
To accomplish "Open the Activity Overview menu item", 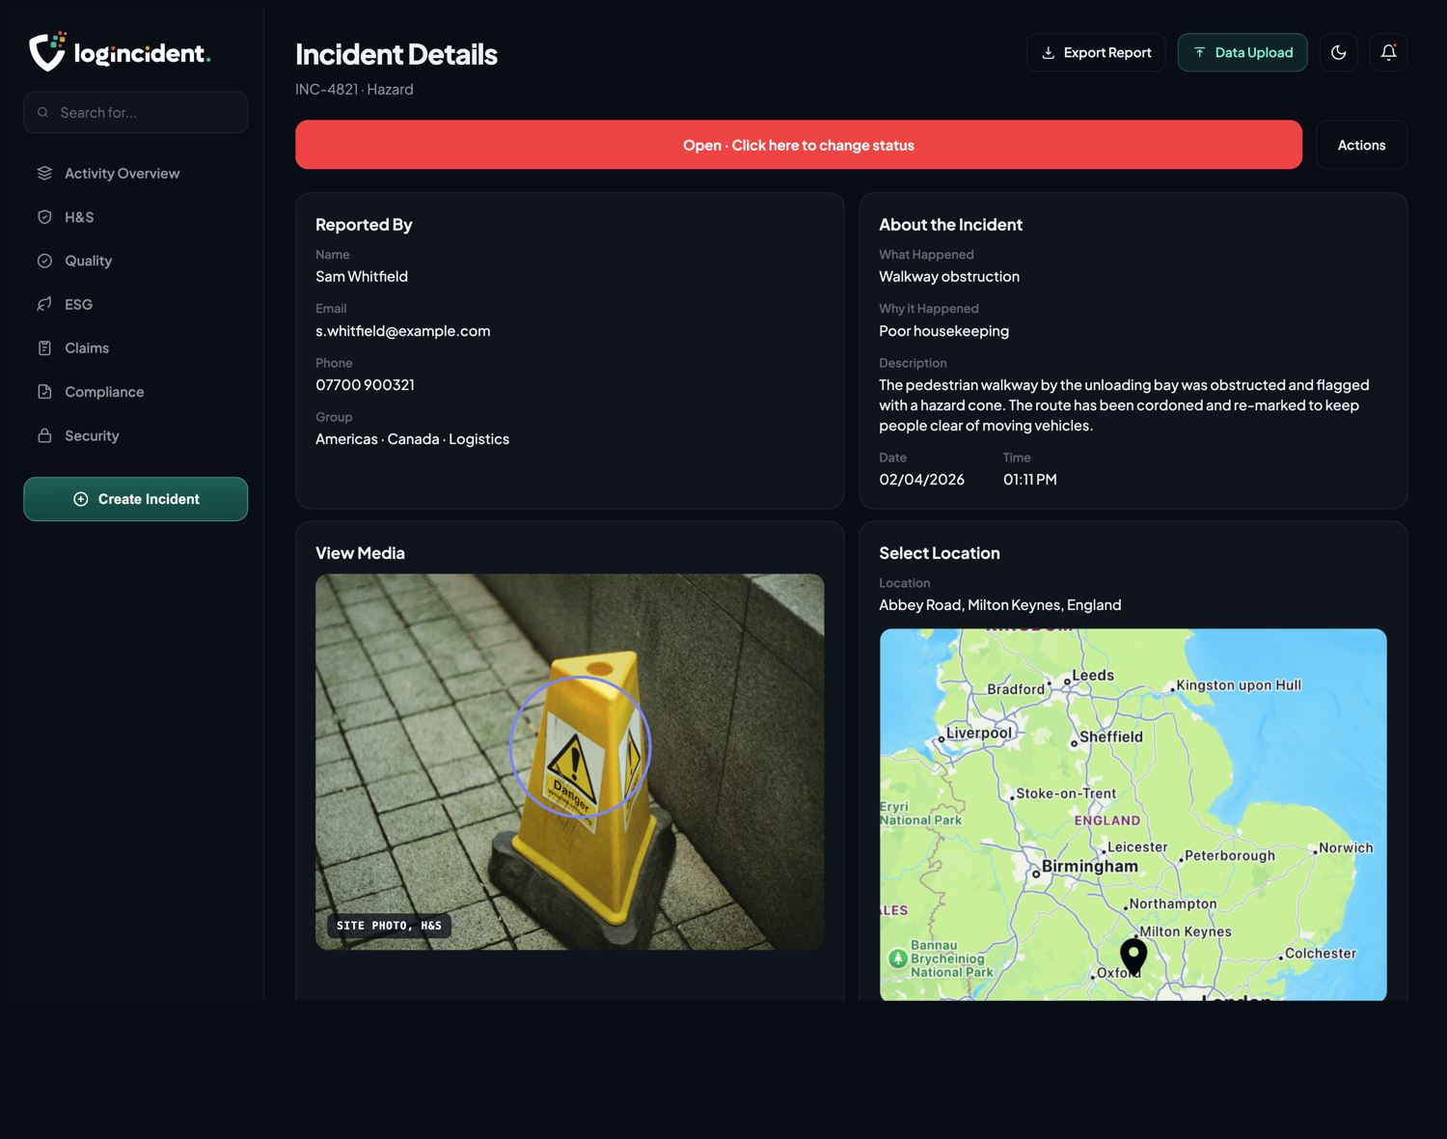I will pyautogui.click(x=136, y=174).
